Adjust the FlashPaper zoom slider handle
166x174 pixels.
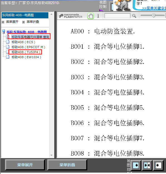point(153,16)
